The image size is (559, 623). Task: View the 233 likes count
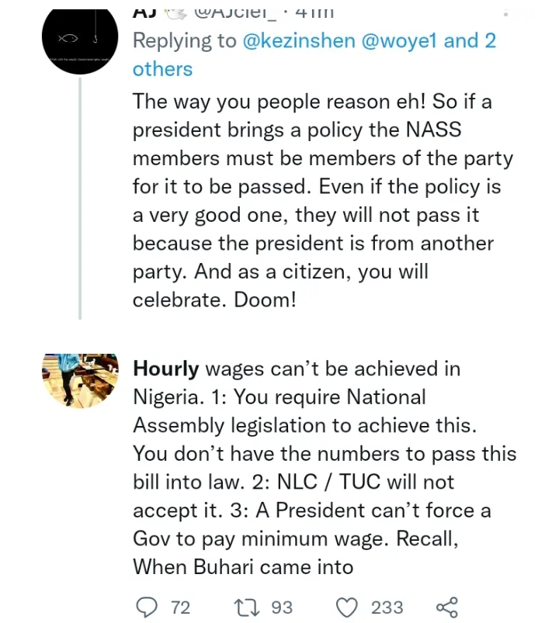click(x=387, y=607)
